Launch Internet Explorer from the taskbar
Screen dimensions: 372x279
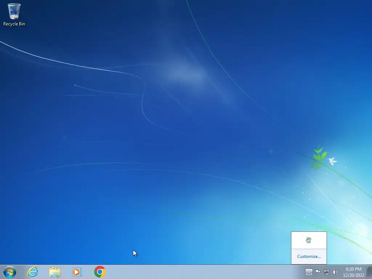pyautogui.click(x=32, y=272)
